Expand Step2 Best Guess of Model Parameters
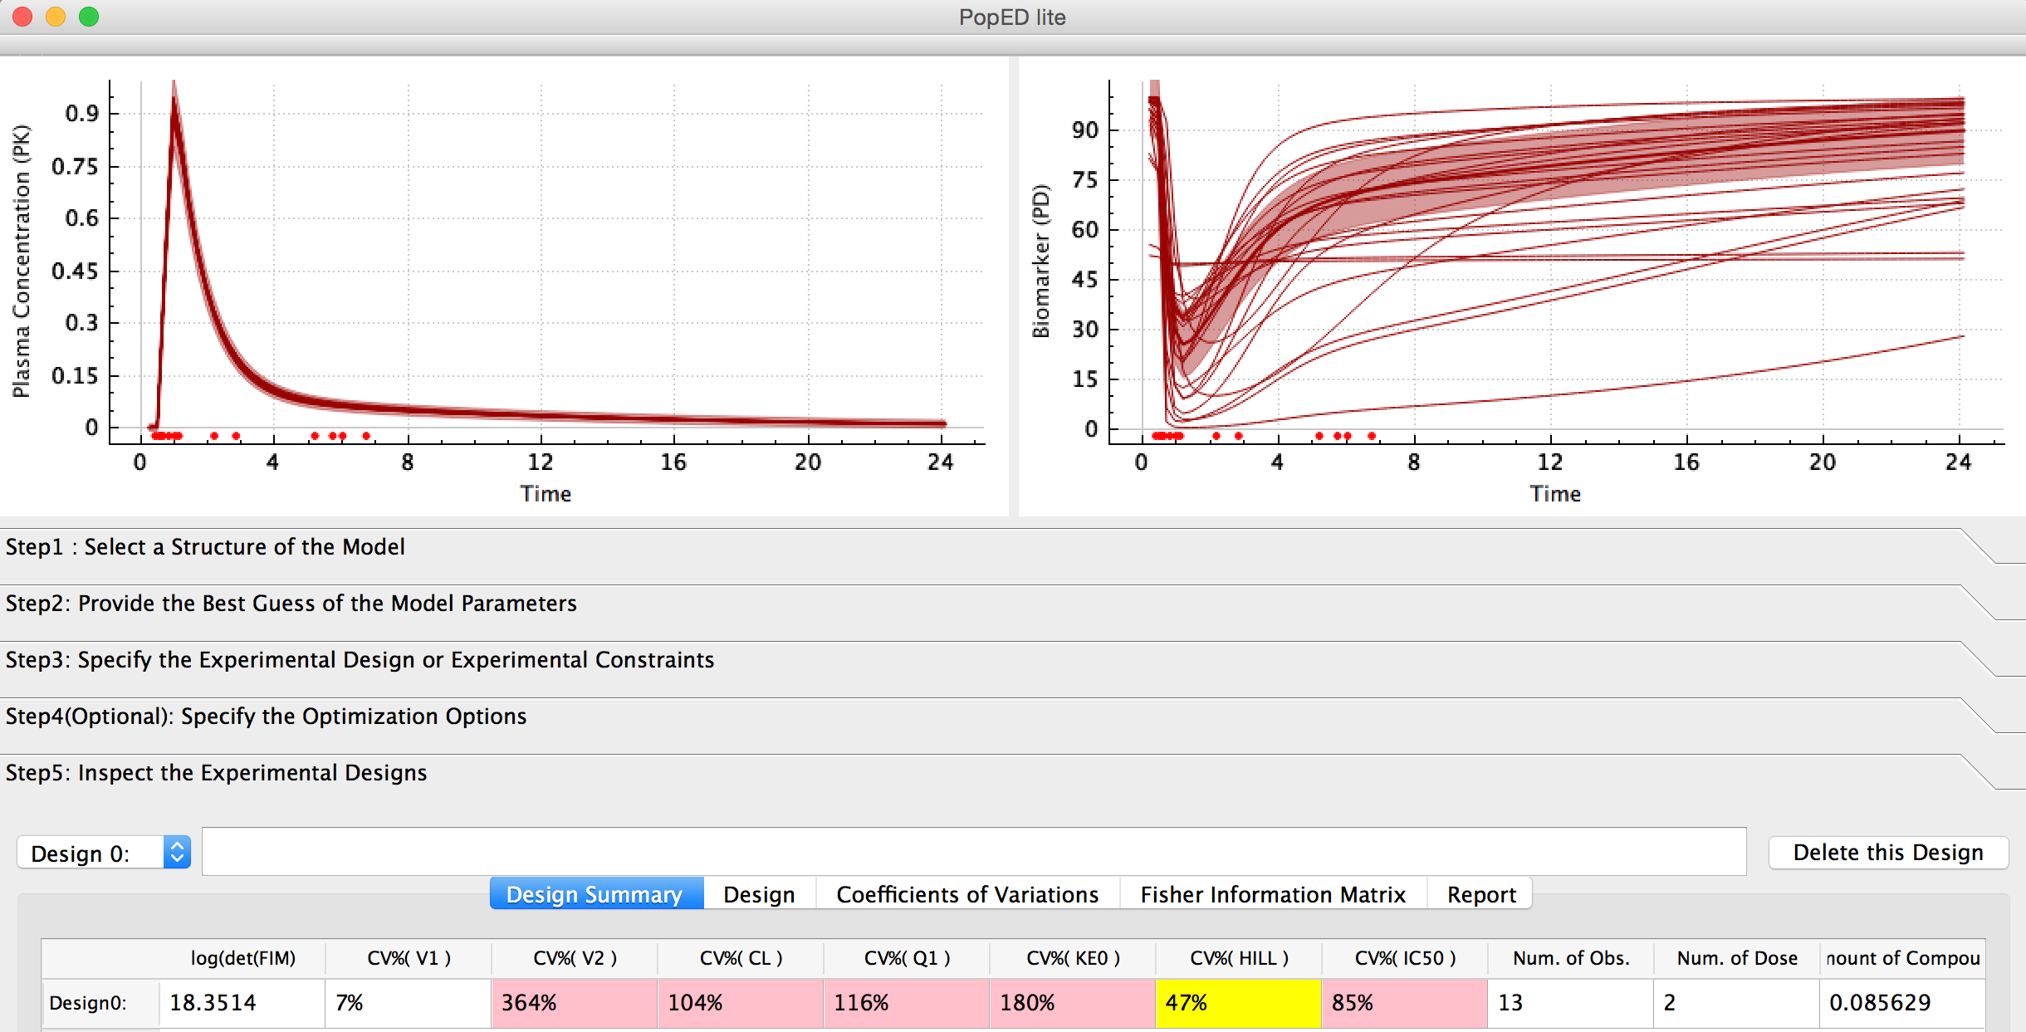The width and height of the screenshot is (2026, 1032). tap(291, 604)
